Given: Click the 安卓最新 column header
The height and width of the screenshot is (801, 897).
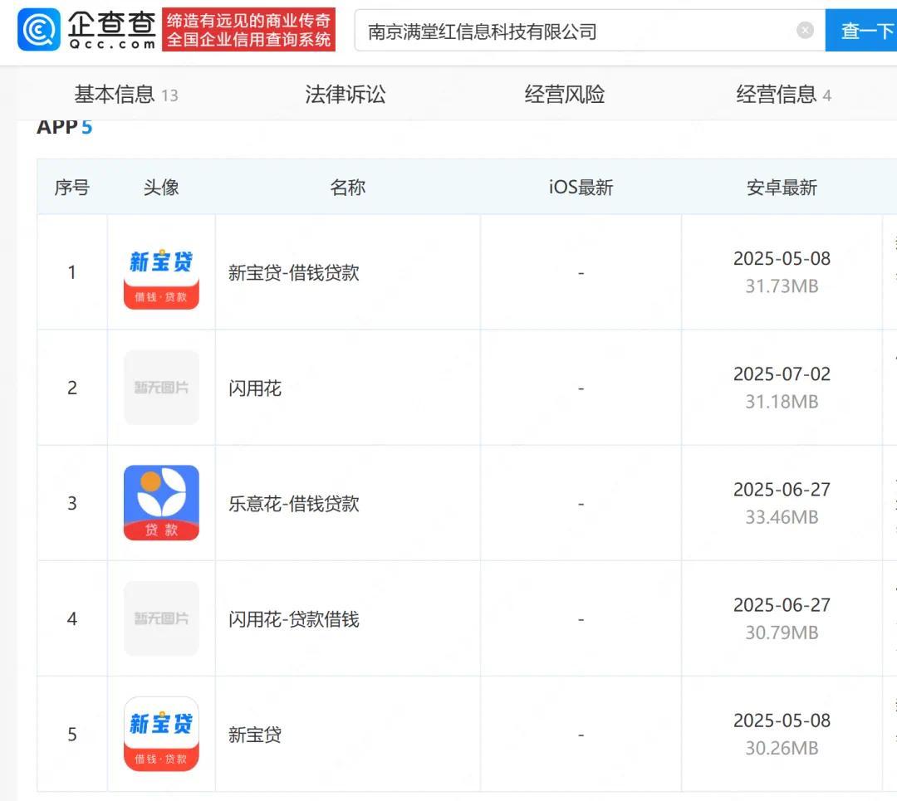Looking at the screenshot, I should [781, 188].
